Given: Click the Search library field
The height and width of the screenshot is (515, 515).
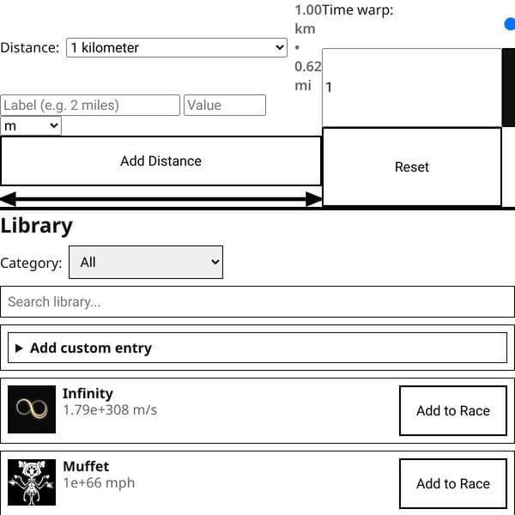Looking at the screenshot, I should click(257, 301).
